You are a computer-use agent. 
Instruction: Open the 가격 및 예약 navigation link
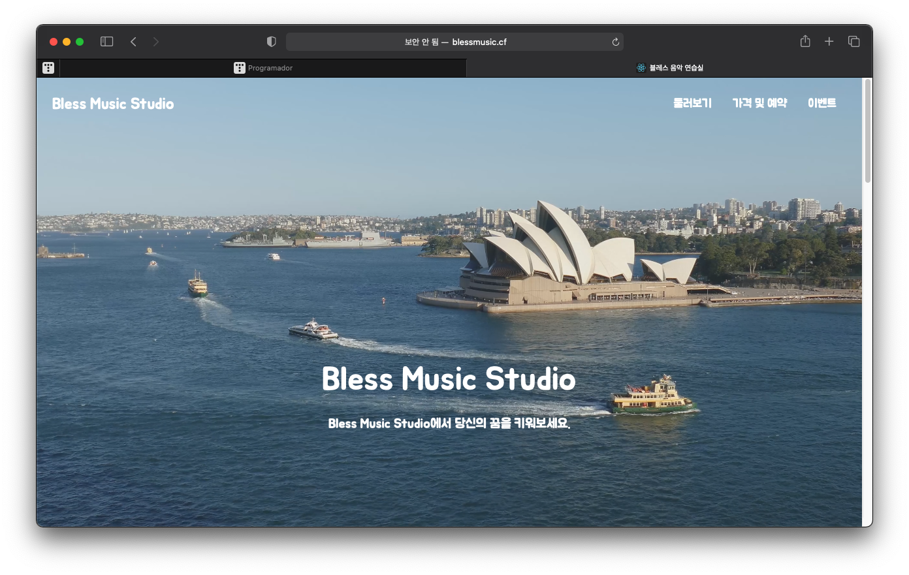point(759,103)
